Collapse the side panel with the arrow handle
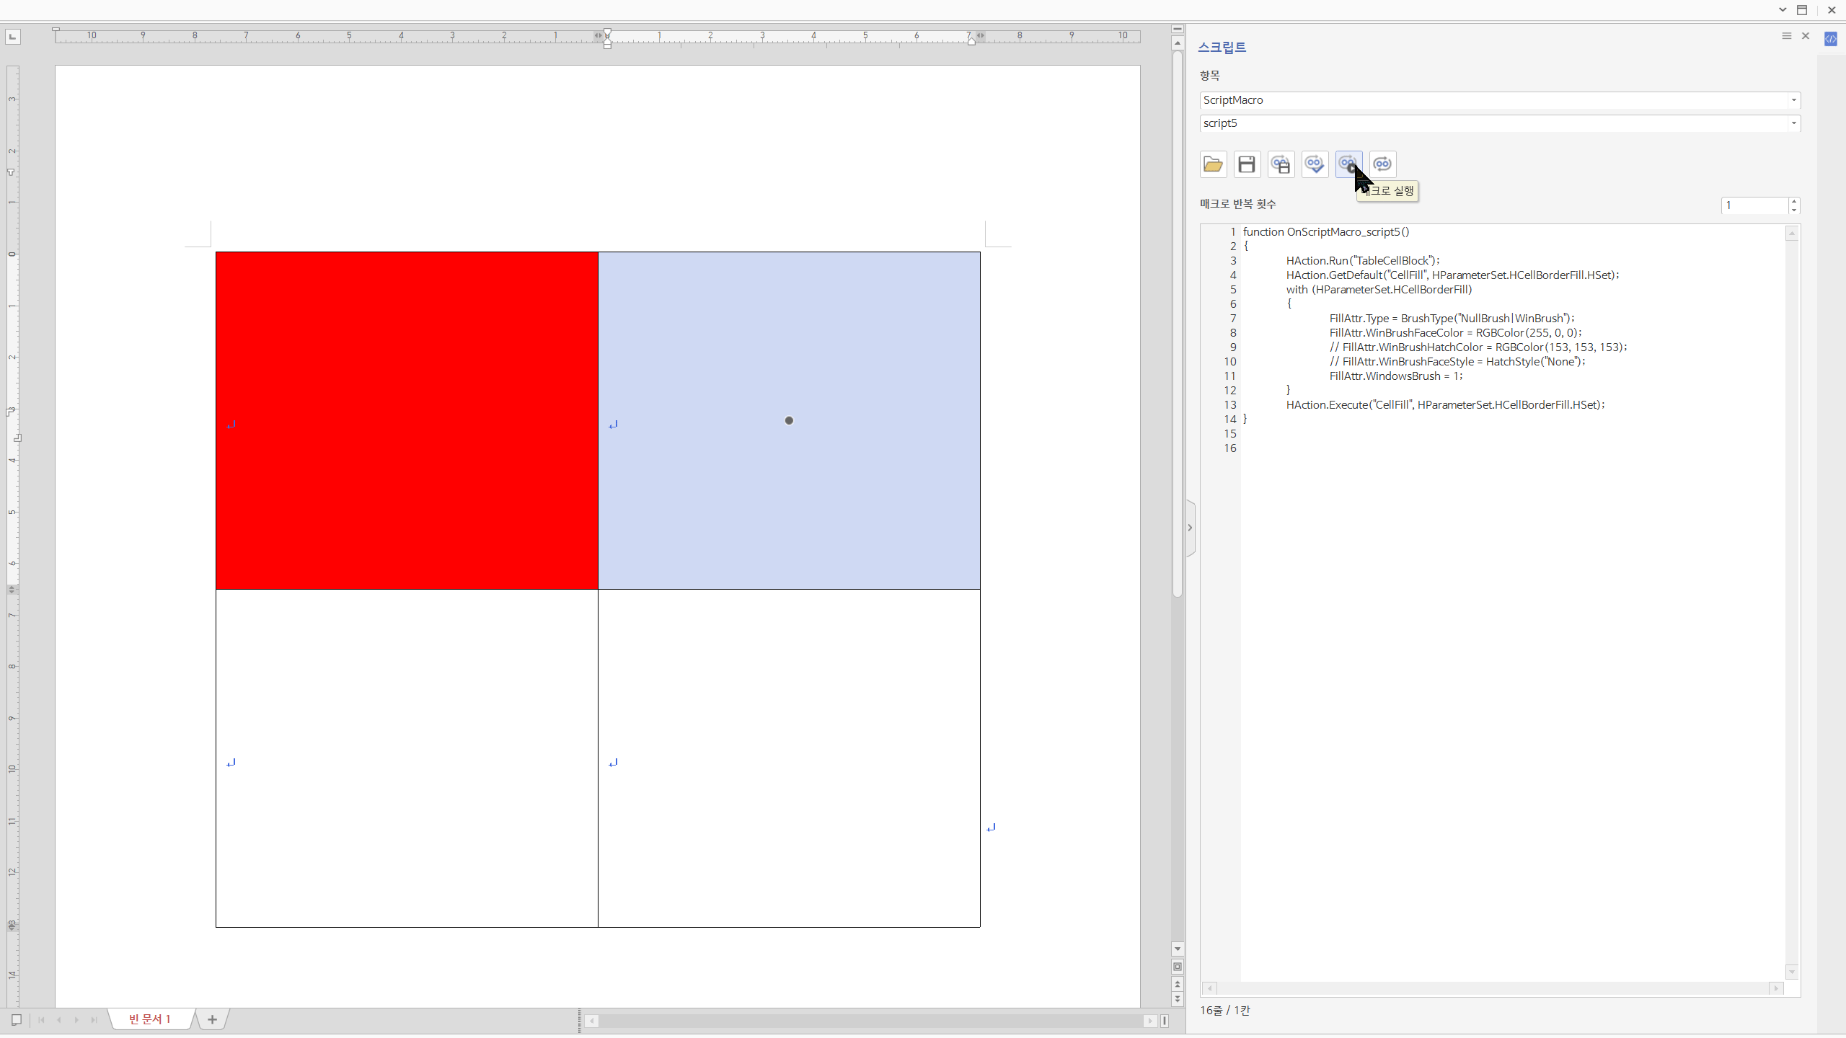 tap(1190, 528)
